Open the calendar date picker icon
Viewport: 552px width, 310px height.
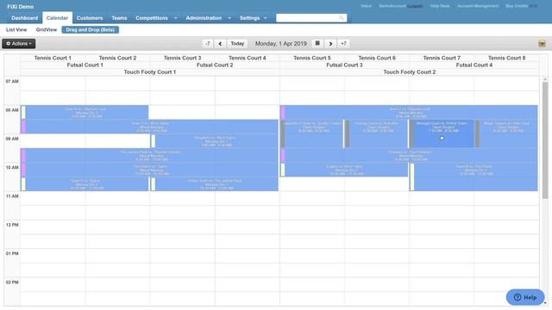317,43
